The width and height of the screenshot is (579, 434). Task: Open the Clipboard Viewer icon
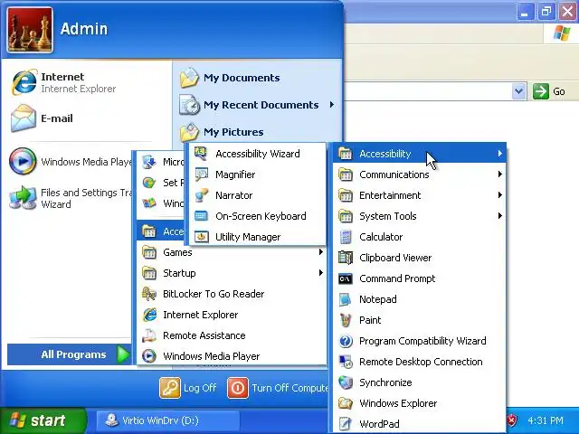(346, 258)
